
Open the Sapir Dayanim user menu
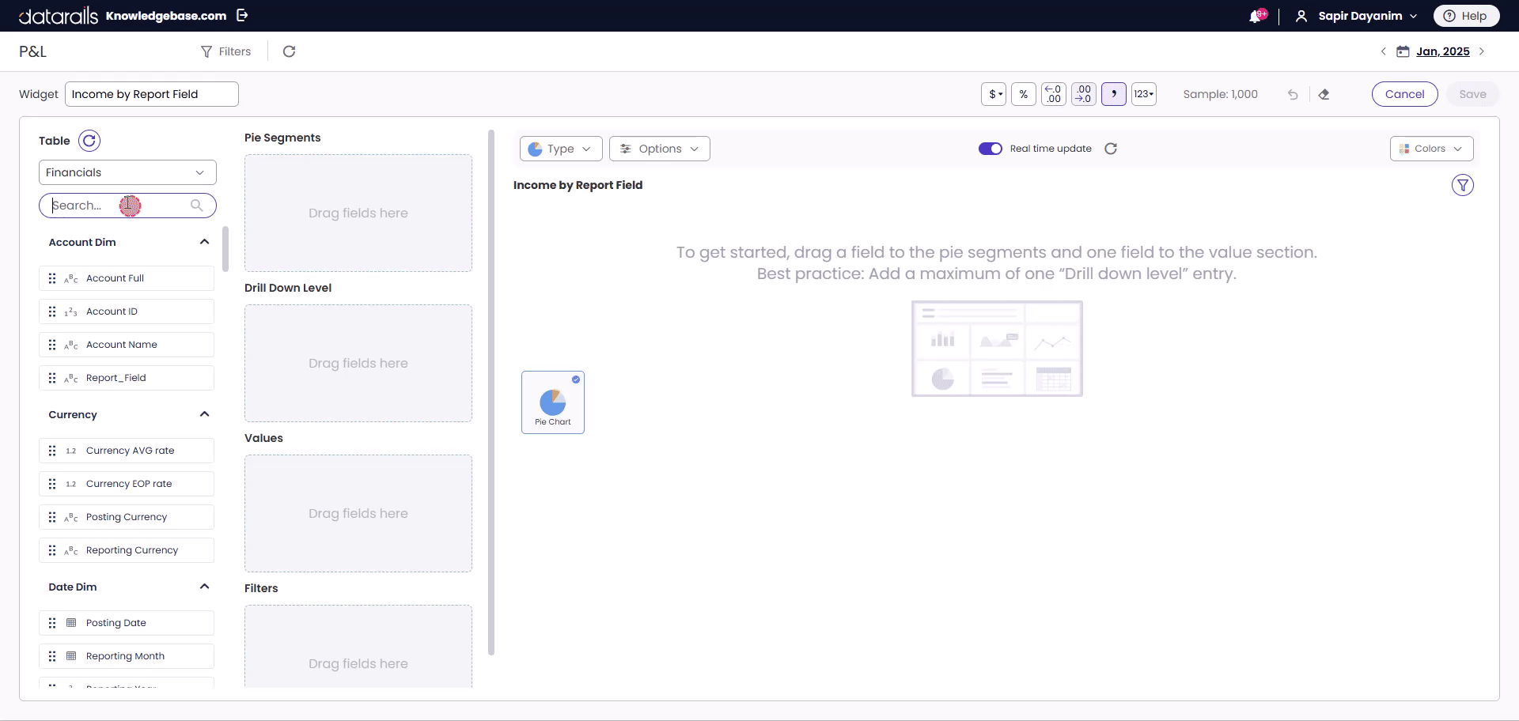pos(1356,16)
